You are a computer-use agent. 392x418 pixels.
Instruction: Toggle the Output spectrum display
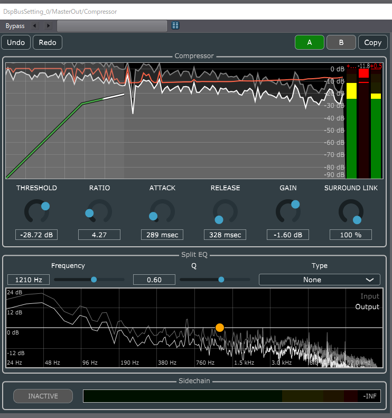(x=367, y=307)
